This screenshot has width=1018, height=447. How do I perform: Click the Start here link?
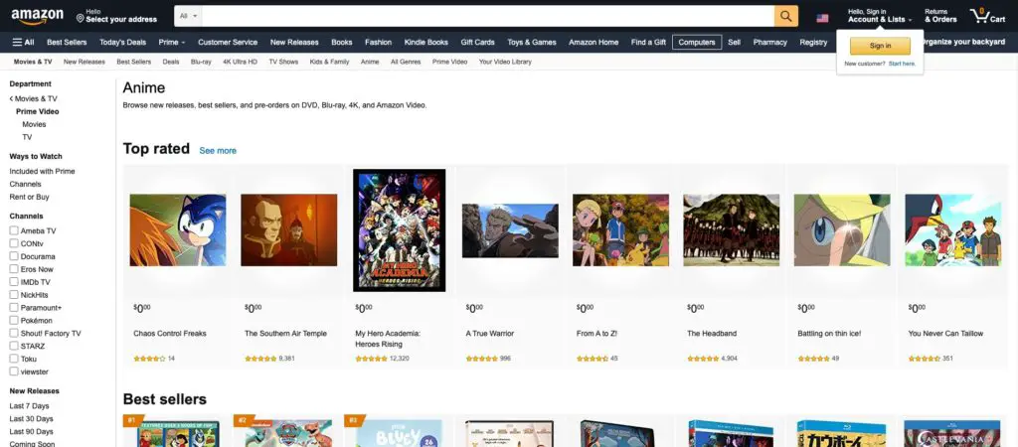tap(902, 64)
